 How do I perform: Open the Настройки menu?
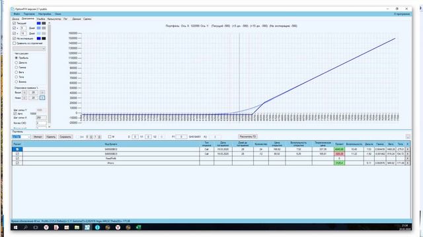coord(45,14)
